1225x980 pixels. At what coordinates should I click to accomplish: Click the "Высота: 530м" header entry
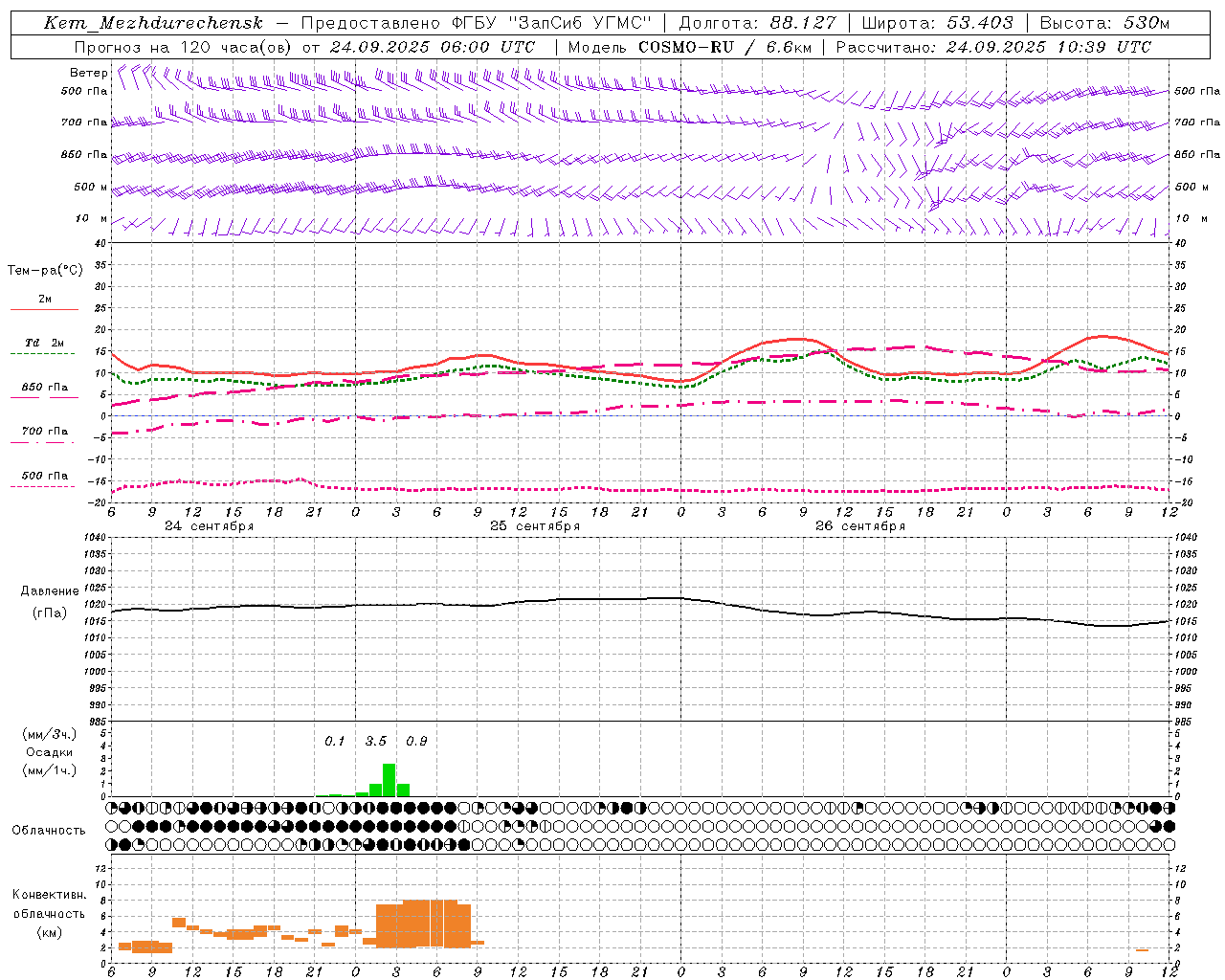[x=1104, y=24]
